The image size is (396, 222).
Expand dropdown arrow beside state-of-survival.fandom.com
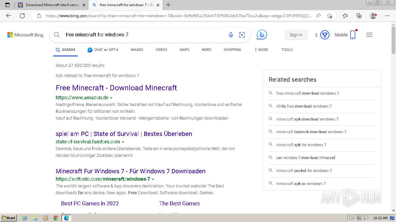pyautogui.click(x=123, y=142)
